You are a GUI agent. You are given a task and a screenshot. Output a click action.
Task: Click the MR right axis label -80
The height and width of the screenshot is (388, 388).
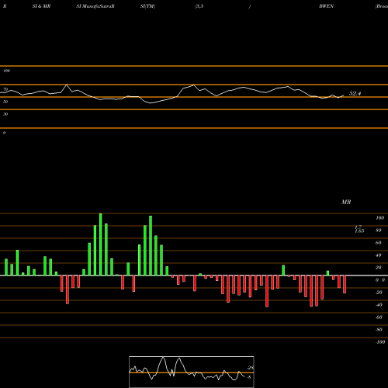coord(379,330)
